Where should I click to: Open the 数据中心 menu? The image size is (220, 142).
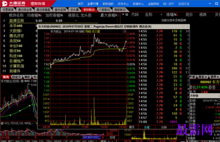(138, 4)
